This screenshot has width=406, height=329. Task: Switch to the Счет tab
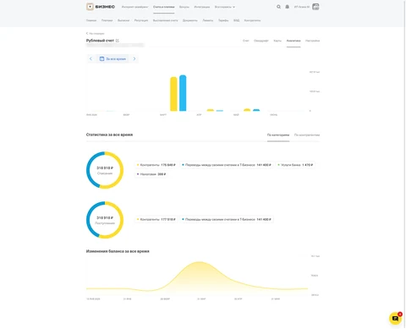pos(246,41)
